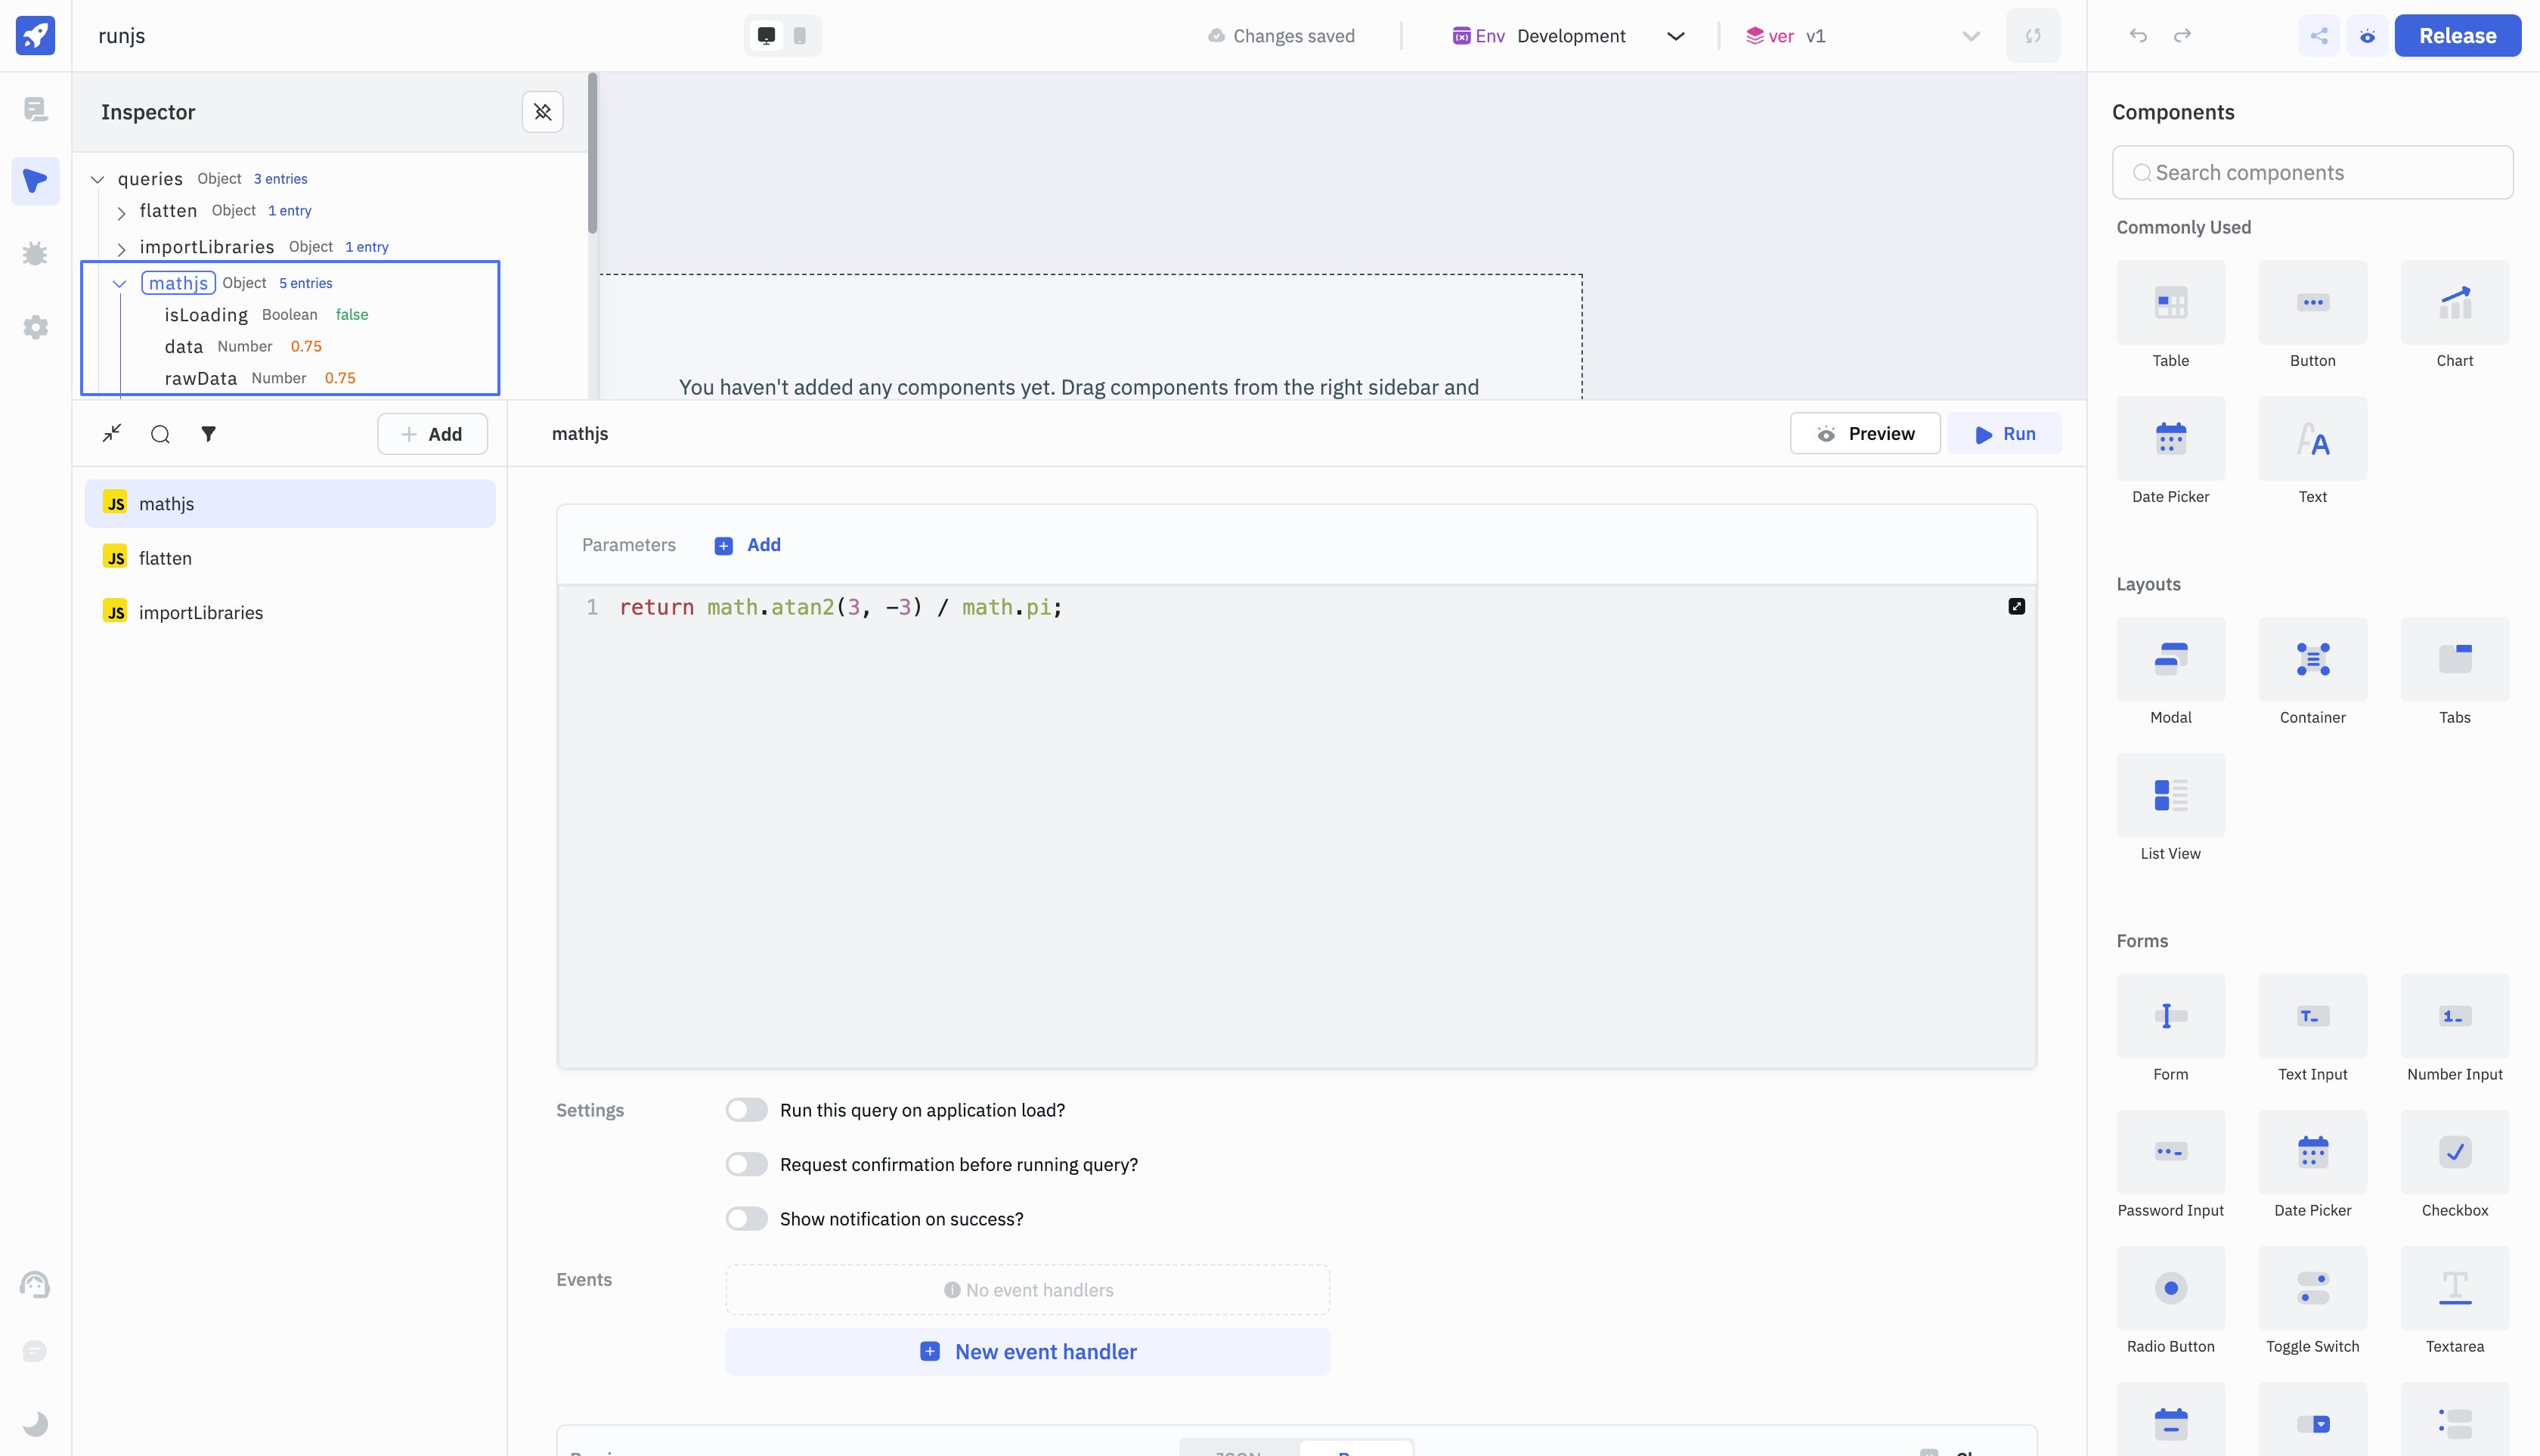Open the query filter funnel icon
2540x1456 pixels.
208,434
